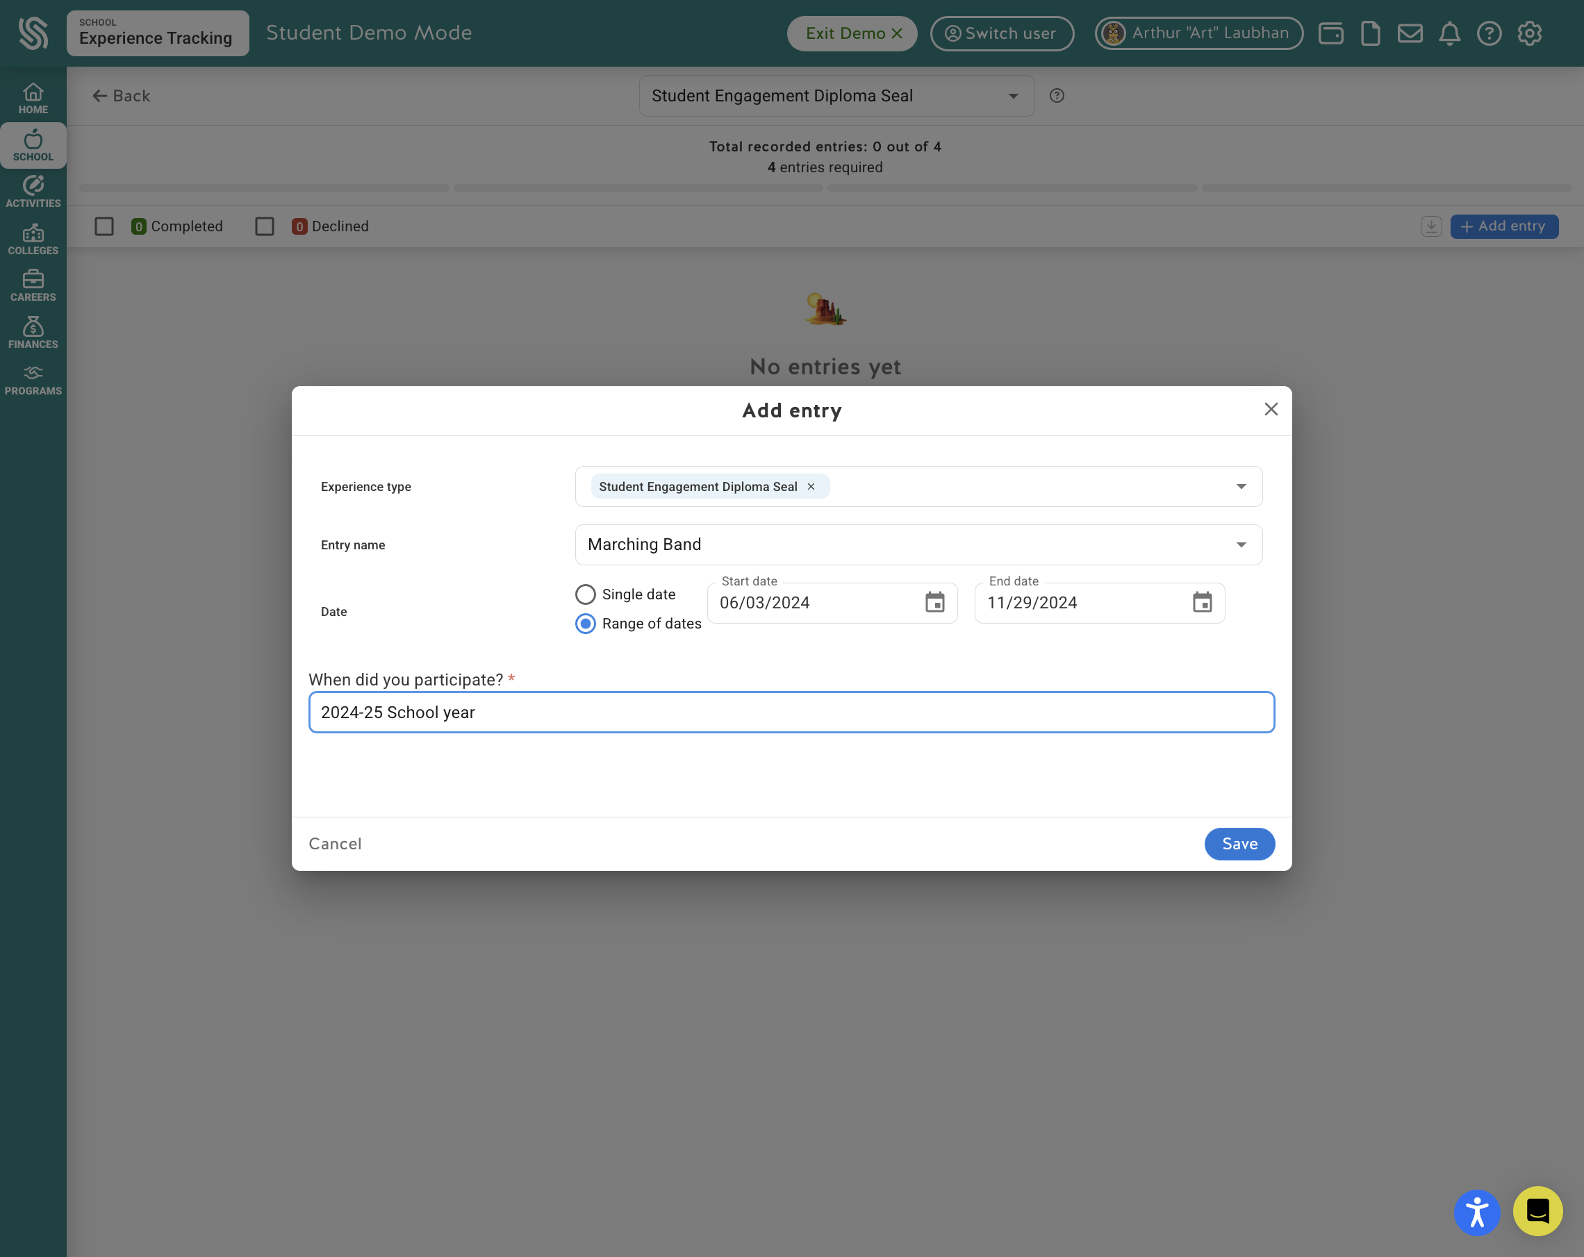Screen dimensions: 1584x1257
Task: Check the Completed filter checkbox
Action: coord(104,226)
